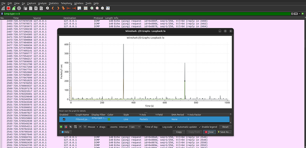Click the Help button in I/O Graphs
The image size is (306, 148).
point(65,132)
